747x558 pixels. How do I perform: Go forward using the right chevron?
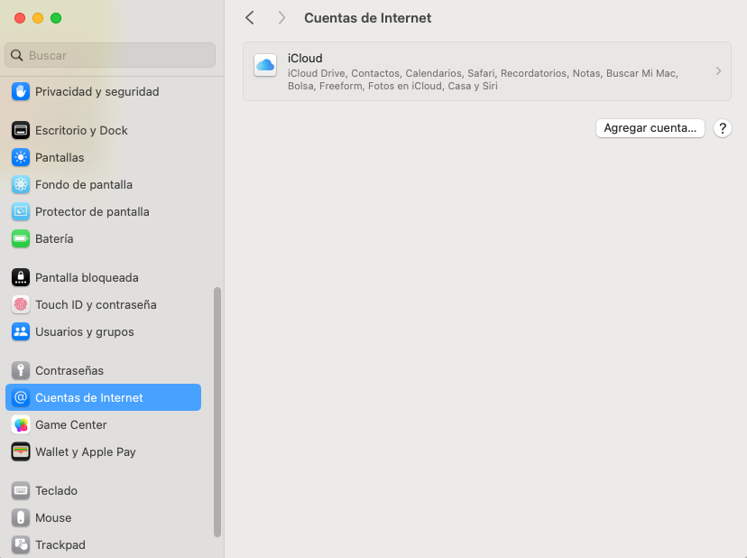click(x=281, y=18)
